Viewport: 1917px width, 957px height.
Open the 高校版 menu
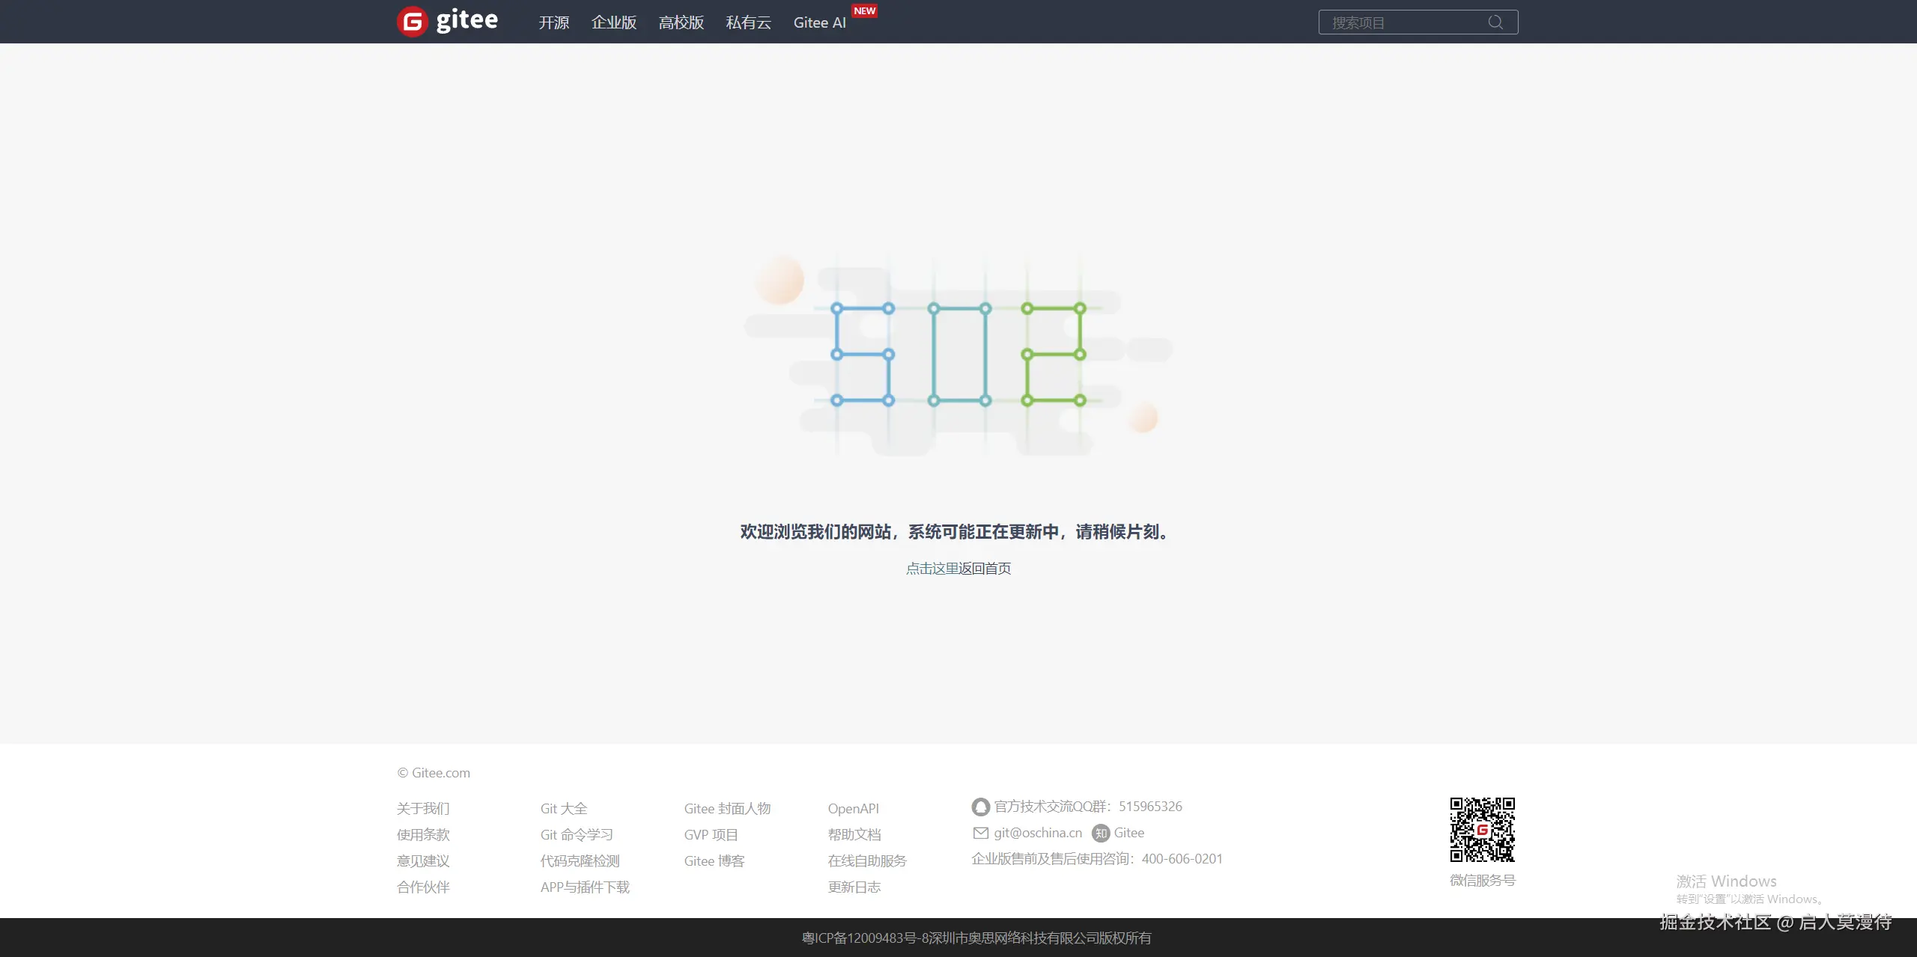click(681, 22)
